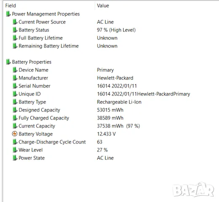Select the Power State label

(x=32, y=158)
